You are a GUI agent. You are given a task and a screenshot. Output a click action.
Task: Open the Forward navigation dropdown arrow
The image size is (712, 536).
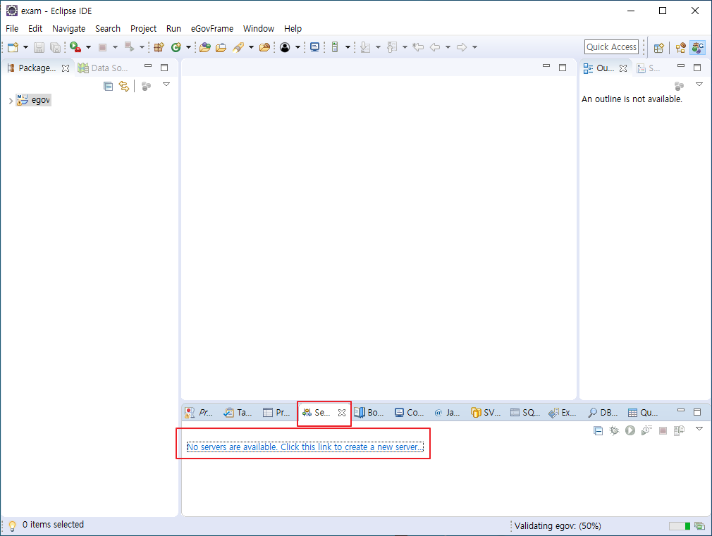[x=474, y=47]
